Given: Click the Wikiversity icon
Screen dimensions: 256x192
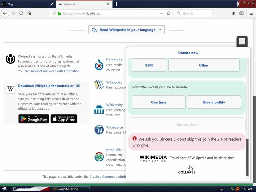Looking at the screenshot, I should click(99, 109).
